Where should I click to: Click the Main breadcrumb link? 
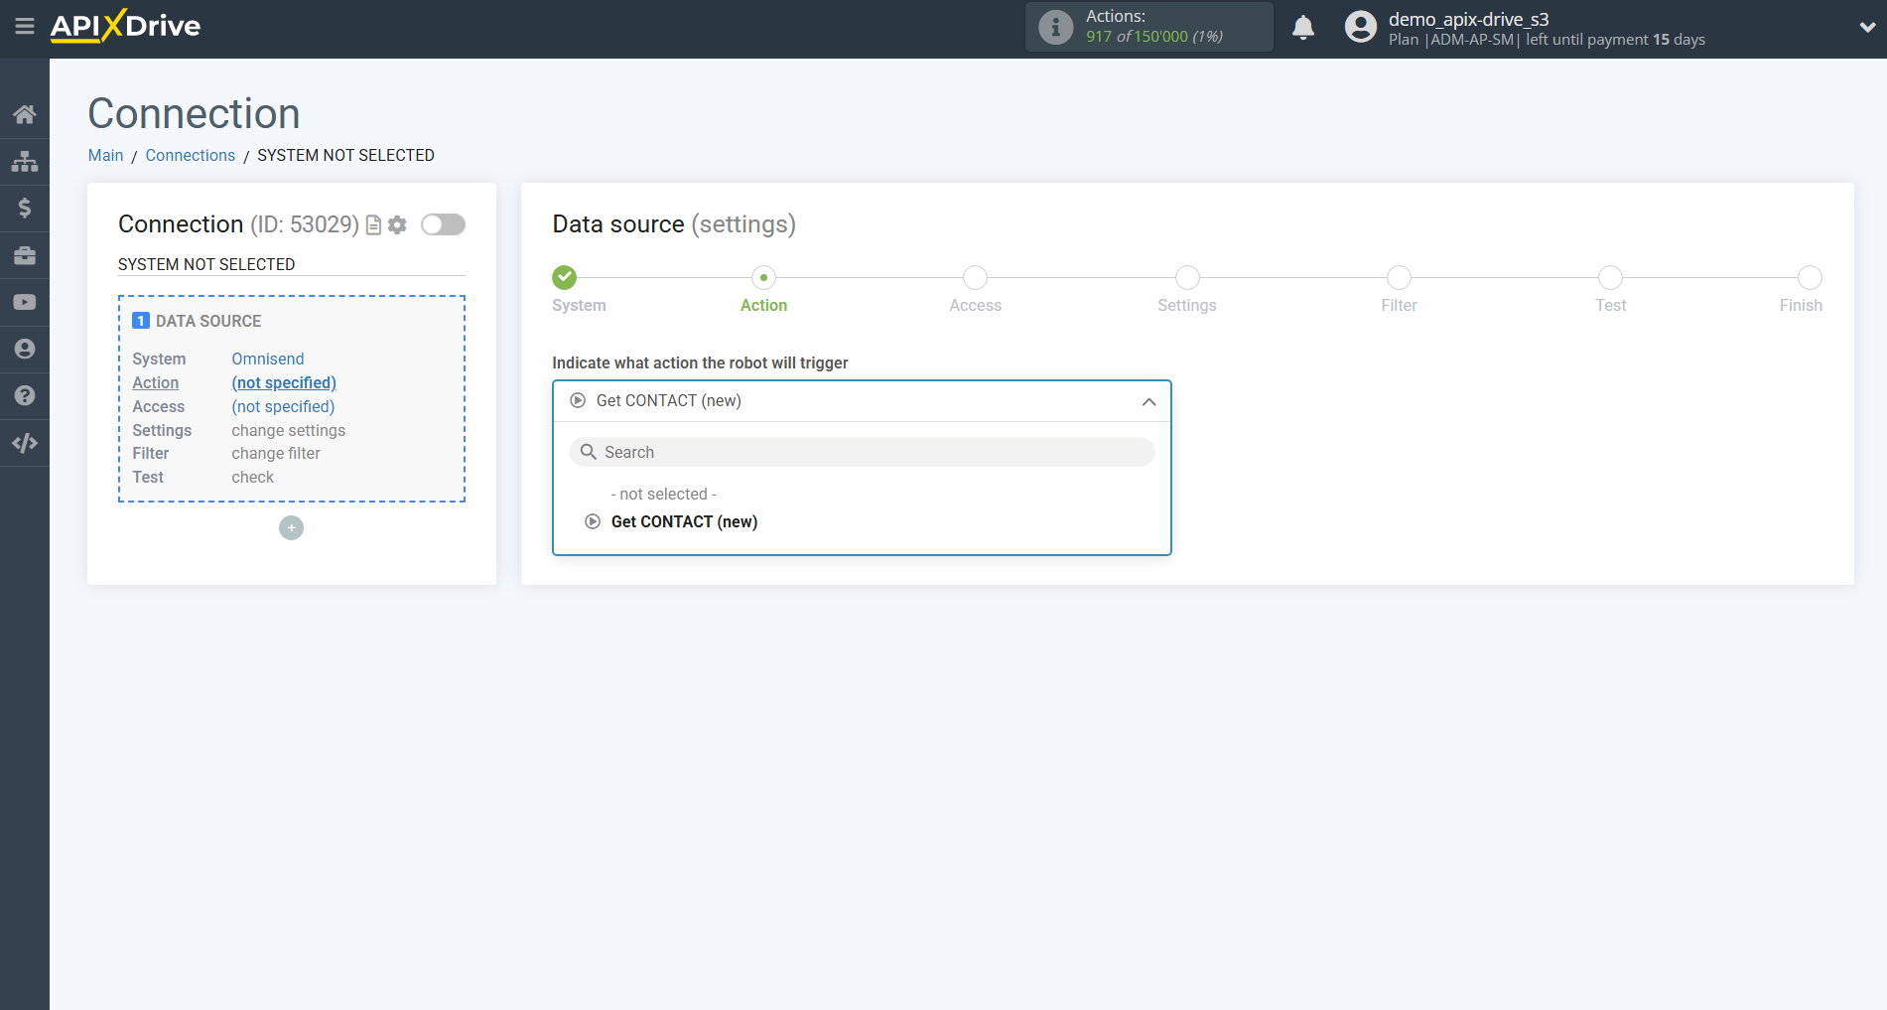coord(105,155)
